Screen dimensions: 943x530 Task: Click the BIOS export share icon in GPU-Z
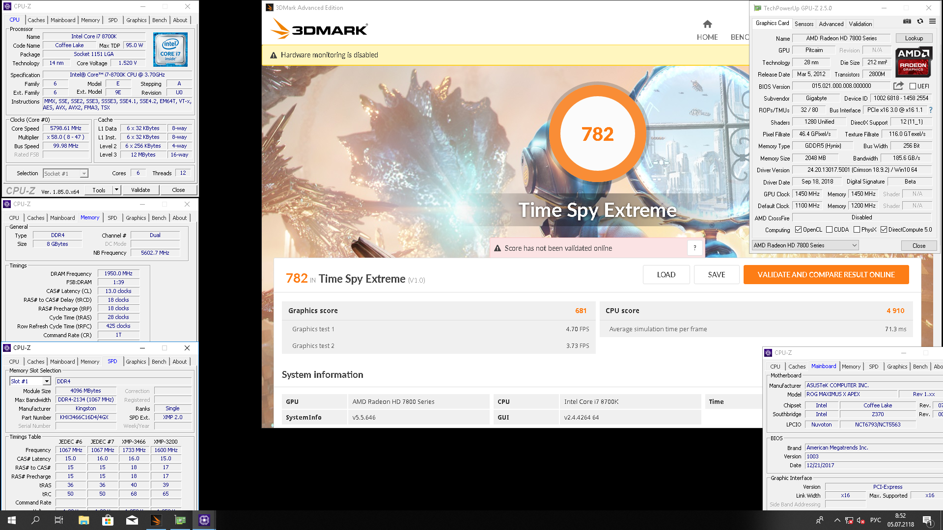point(898,86)
